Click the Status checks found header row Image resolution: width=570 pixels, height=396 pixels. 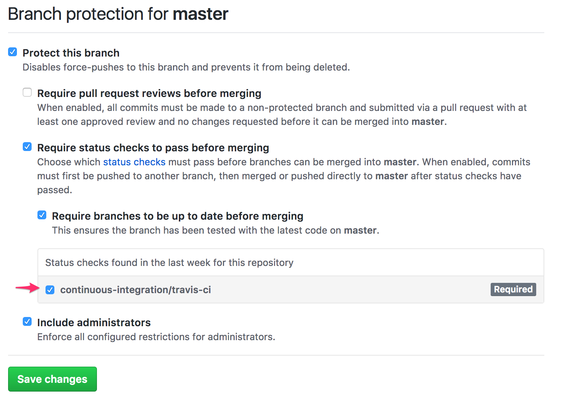169,263
